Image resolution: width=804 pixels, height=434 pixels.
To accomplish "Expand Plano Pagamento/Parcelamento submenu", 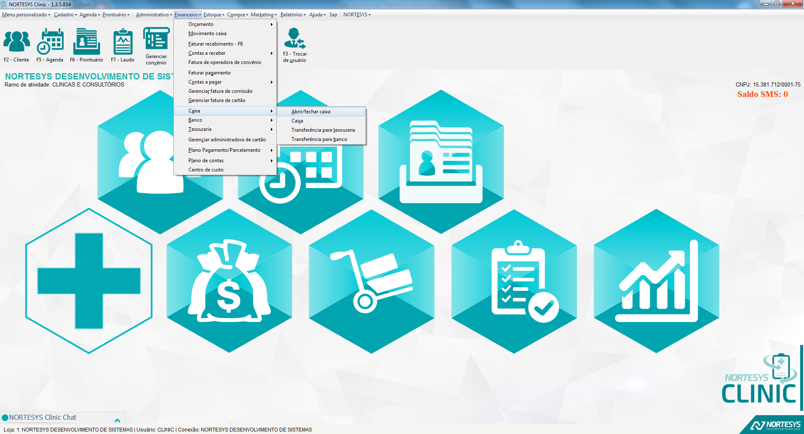I will coord(225,150).
